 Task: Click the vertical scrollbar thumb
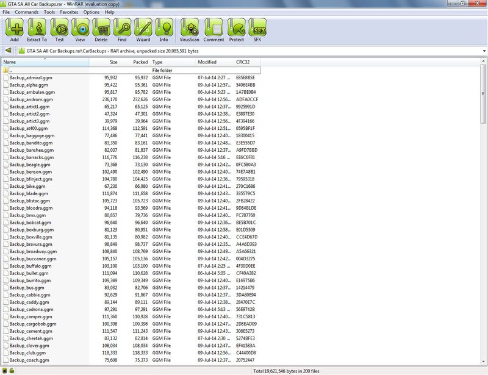click(x=483, y=93)
